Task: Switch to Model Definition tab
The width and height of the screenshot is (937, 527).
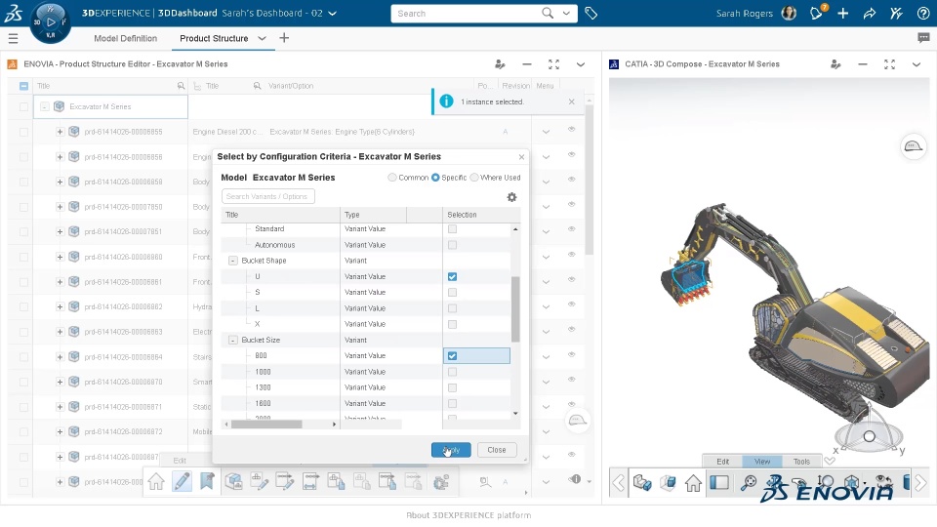Action: coord(126,38)
